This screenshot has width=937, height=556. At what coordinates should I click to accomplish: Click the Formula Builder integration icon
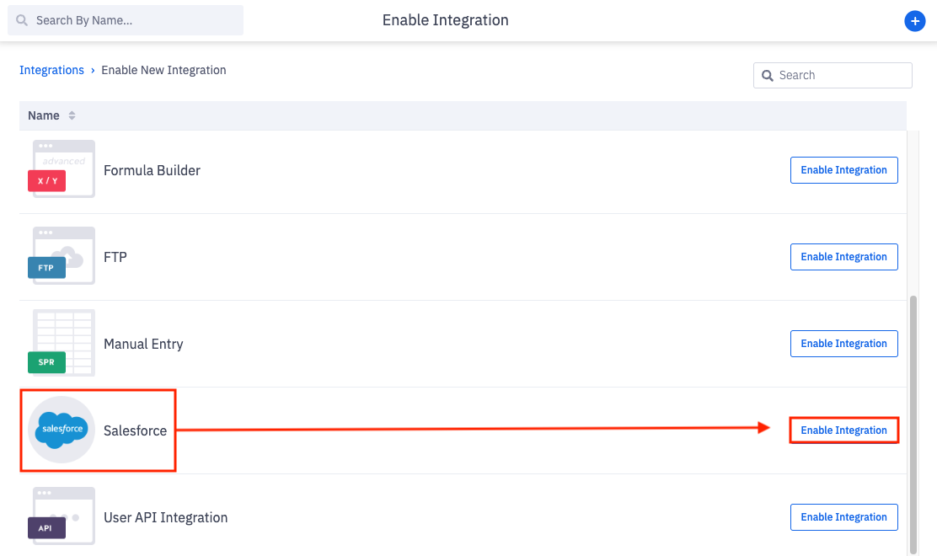(x=62, y=169)
